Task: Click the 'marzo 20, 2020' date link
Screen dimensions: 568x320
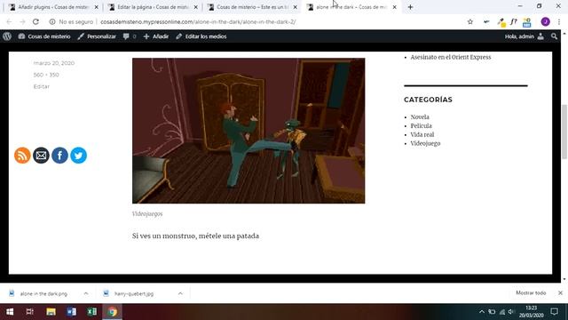Action: point(54,63)
